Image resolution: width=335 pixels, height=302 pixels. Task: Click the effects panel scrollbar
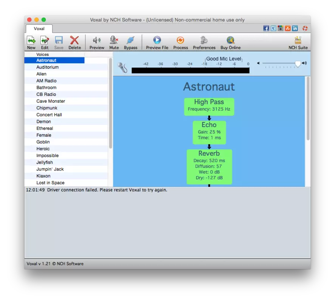(x=308, y=108)
